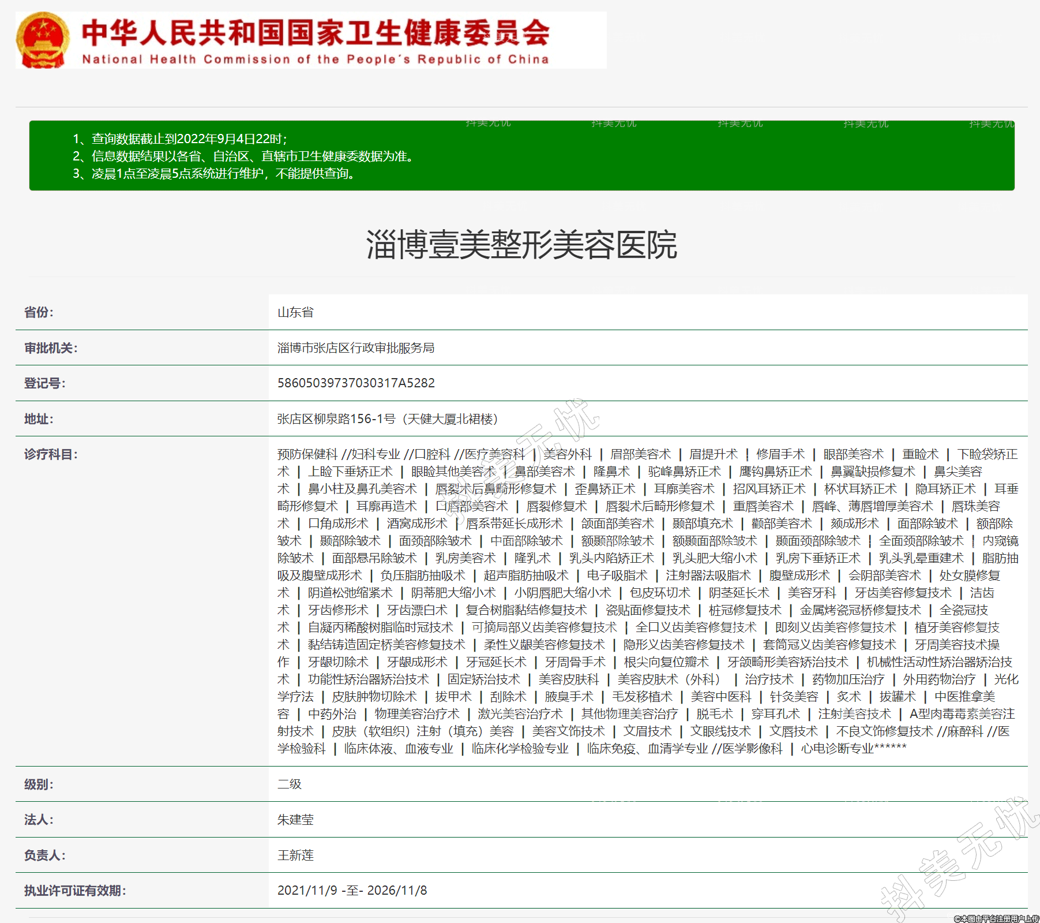Click the 二级 level value

(x=290, y=784)
